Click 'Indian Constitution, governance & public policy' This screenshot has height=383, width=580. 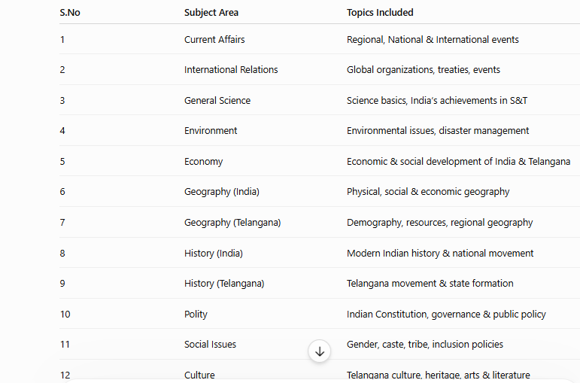pos(446,315)
